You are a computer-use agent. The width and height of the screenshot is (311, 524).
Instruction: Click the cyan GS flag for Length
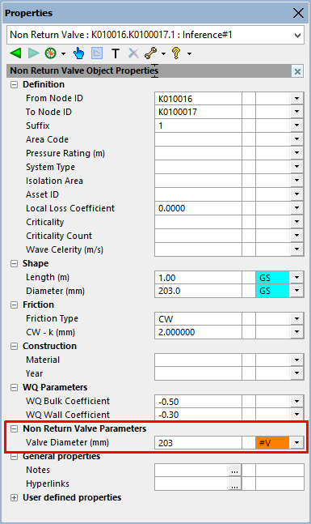[272, 277]
